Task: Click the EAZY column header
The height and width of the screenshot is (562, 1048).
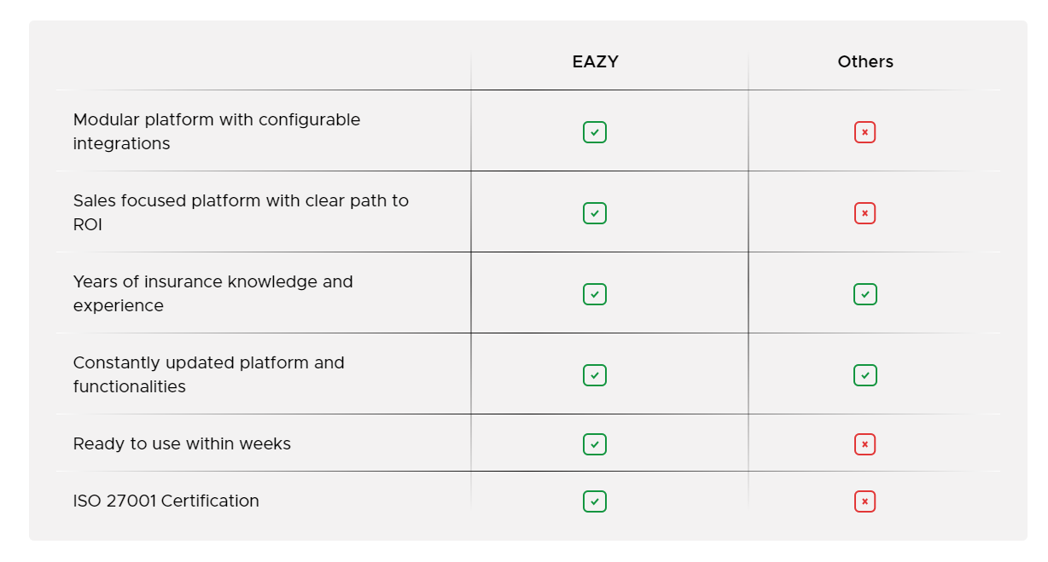Action: click(x=595, y=61)
